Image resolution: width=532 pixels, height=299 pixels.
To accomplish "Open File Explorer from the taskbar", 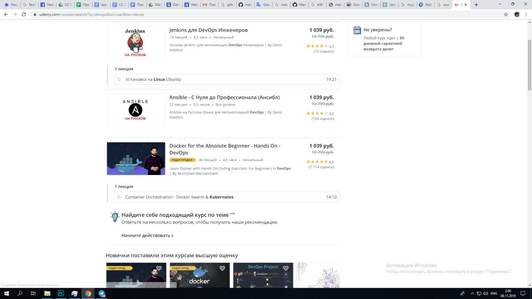I will point(47,293).
